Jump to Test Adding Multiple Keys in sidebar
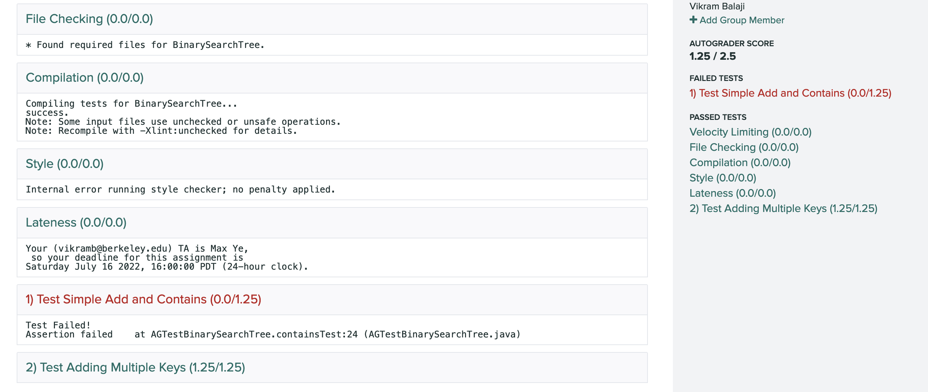This screenshot has width=928, height=392. click(x=783, y=209)
